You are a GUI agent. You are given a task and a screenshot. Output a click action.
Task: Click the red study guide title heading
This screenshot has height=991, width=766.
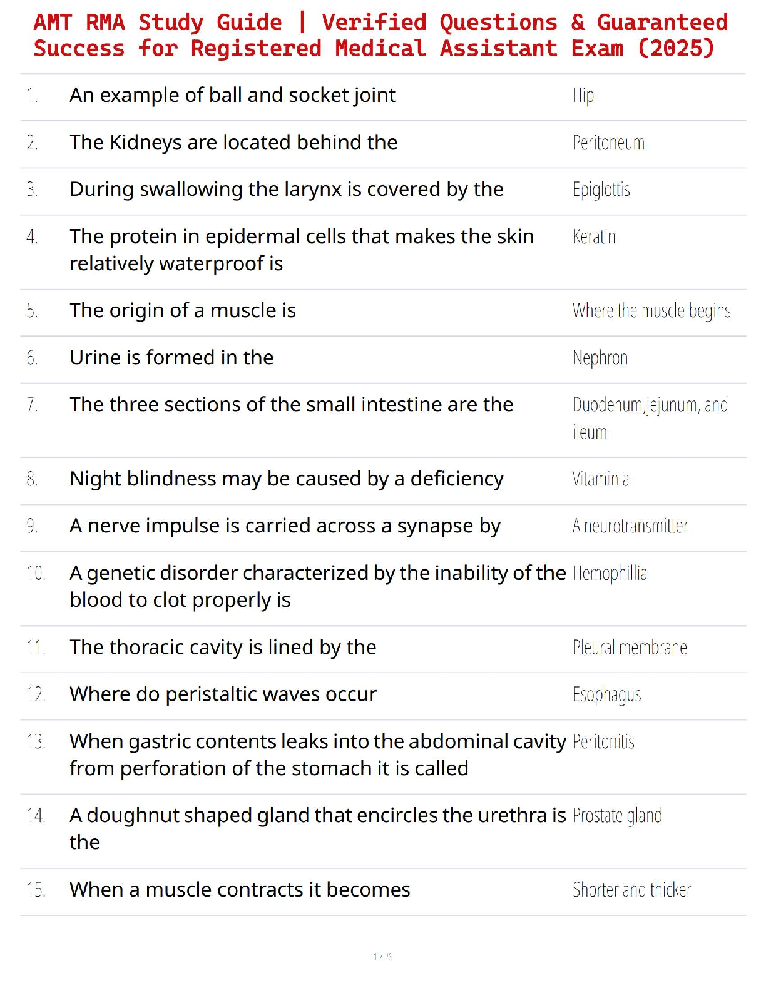(380, 35)
